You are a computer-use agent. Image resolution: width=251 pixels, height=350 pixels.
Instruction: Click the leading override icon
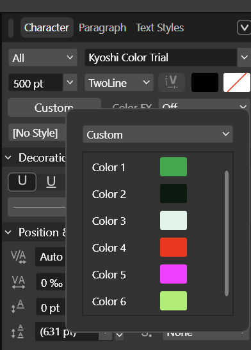(x=17, y=331)
